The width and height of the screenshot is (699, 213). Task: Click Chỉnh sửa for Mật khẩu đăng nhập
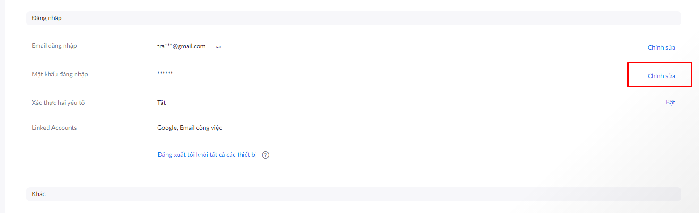pyautogui.click(x=661, y=76)
